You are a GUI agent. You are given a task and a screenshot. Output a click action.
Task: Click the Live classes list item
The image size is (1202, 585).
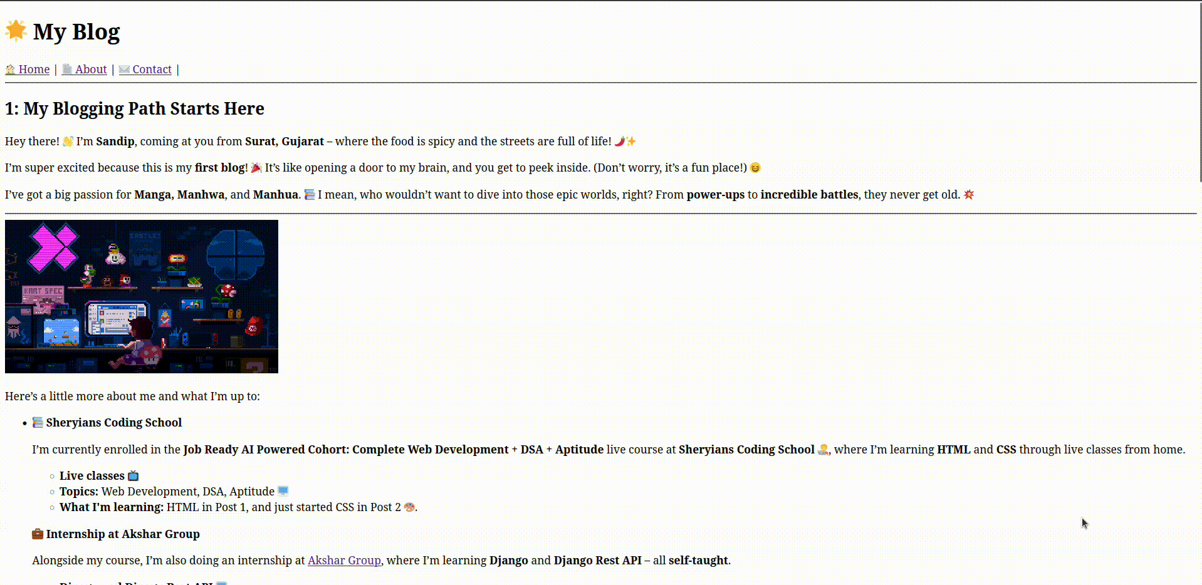pyautogui.click(x=99, y=476)
